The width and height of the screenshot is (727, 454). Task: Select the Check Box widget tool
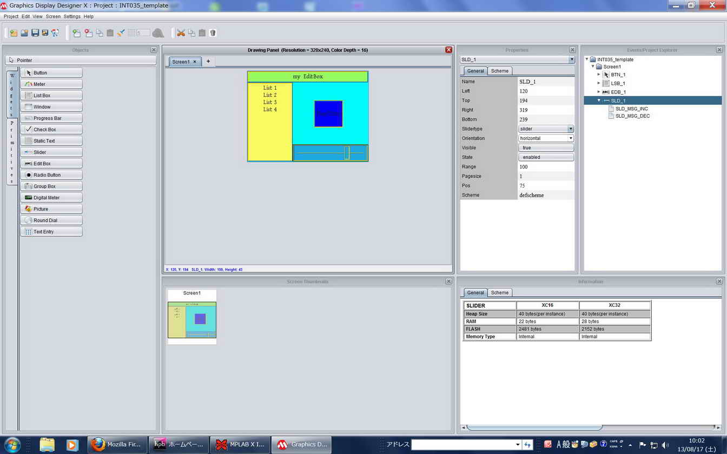point(51,130)
